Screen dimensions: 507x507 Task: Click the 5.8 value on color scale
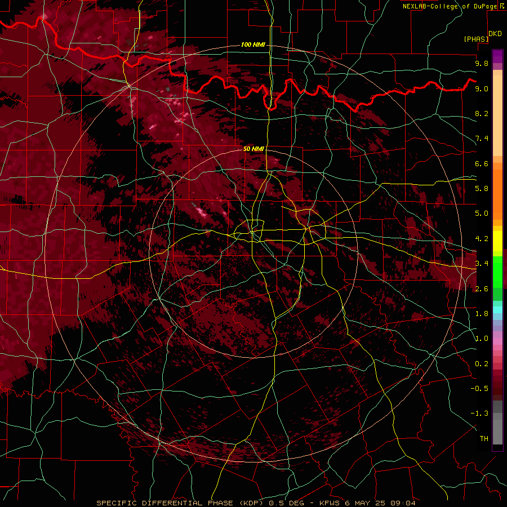482,189
